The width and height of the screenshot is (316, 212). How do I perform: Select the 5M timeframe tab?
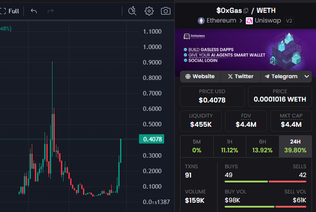point(197,146)
